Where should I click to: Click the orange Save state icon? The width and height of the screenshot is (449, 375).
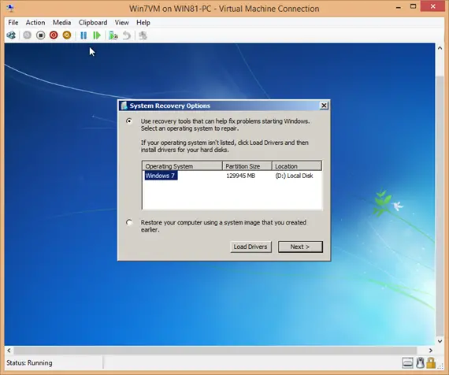click(67, 35)
